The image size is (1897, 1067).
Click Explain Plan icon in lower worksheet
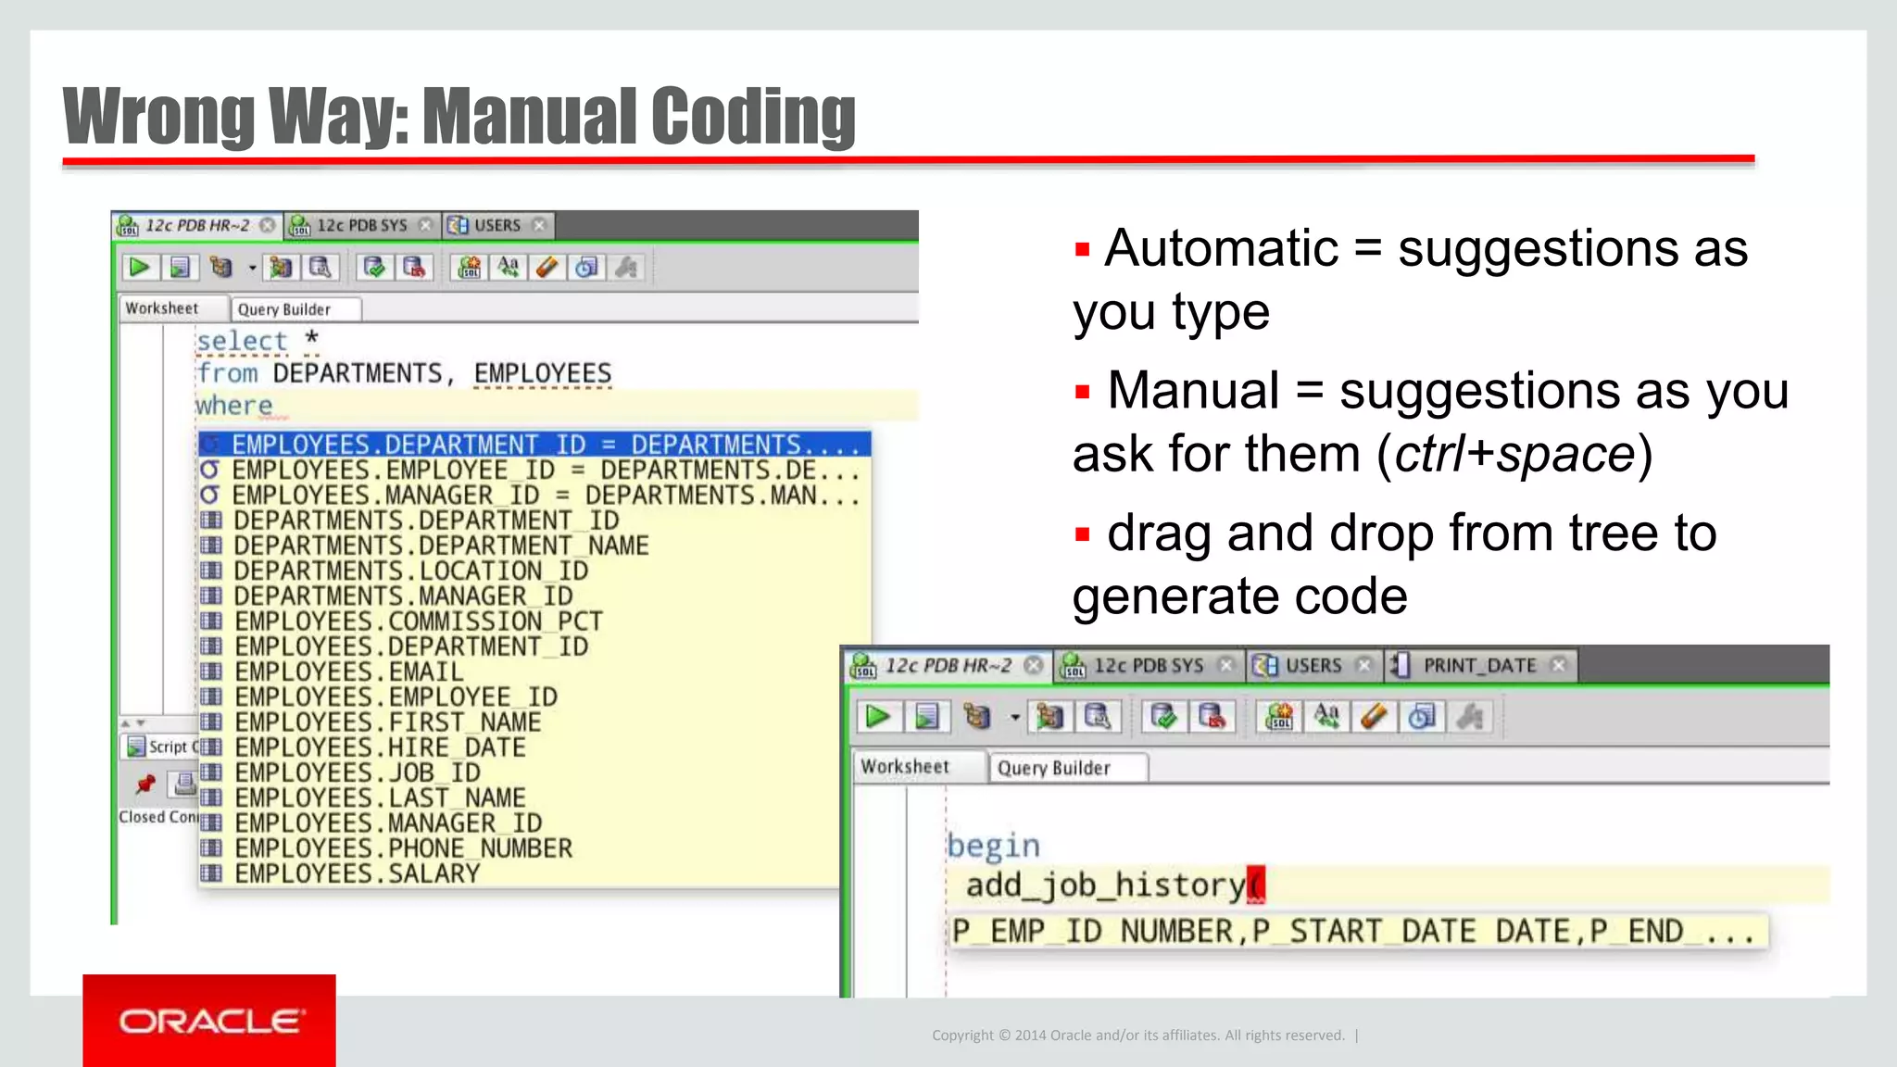tap(976, 717)
